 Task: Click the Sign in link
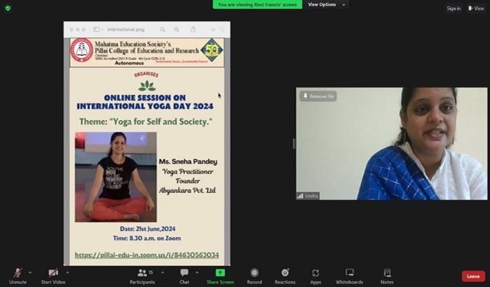pyautogui.click(x=454, y=8)
